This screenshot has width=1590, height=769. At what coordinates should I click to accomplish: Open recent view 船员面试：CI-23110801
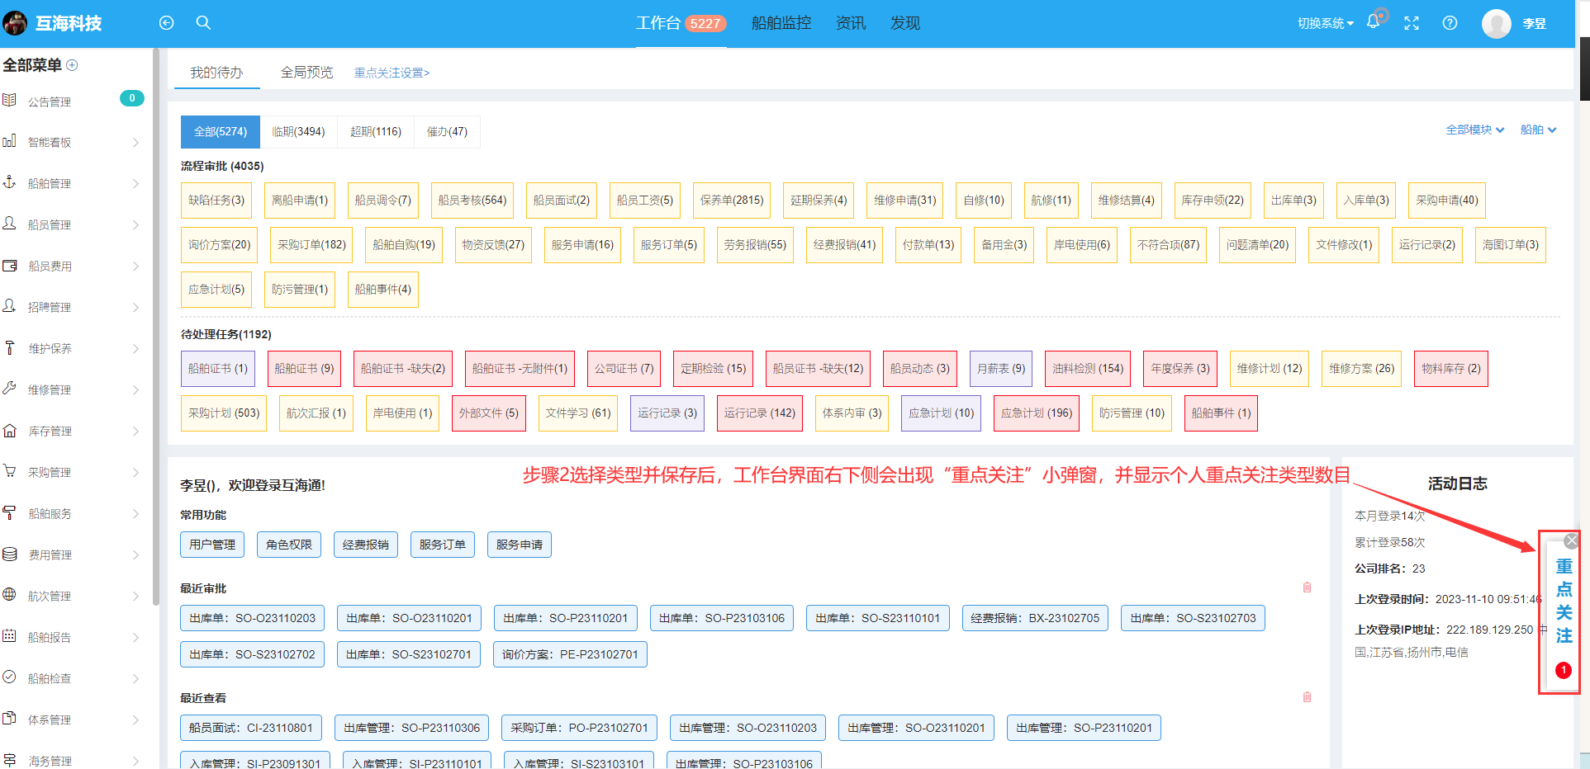(251, 728)
